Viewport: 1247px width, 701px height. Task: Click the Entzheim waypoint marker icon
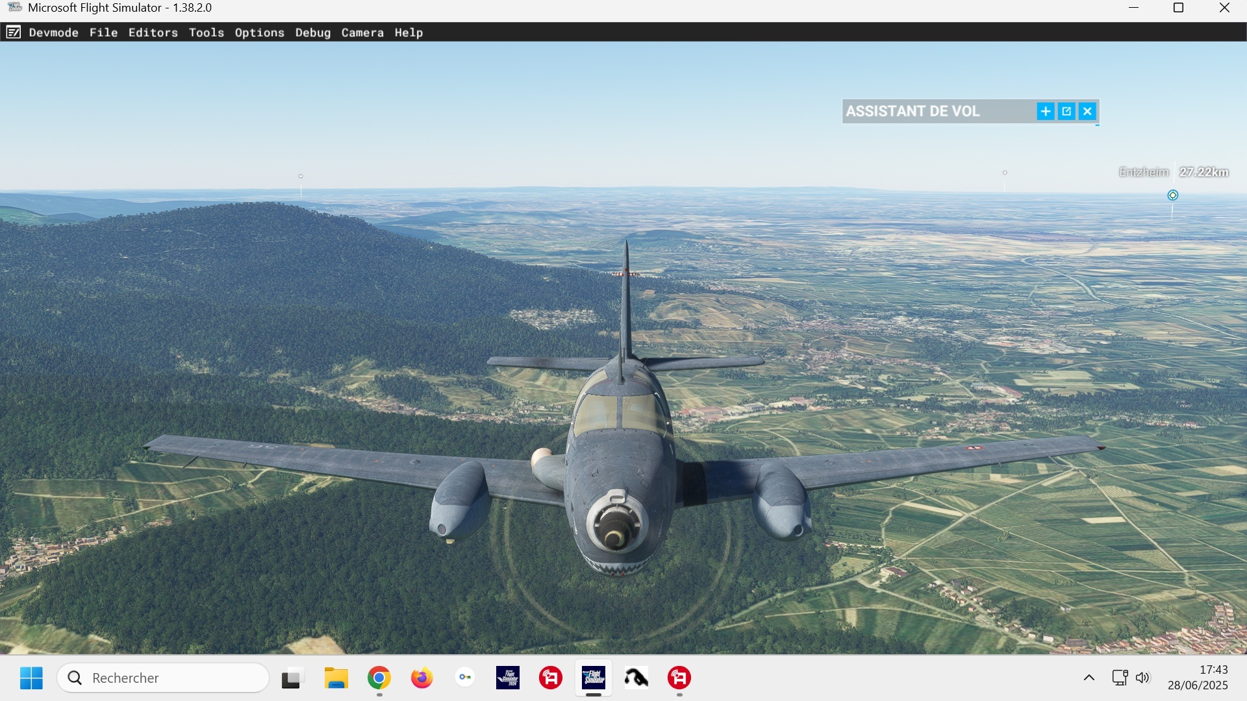click(x=1172, y=195)
